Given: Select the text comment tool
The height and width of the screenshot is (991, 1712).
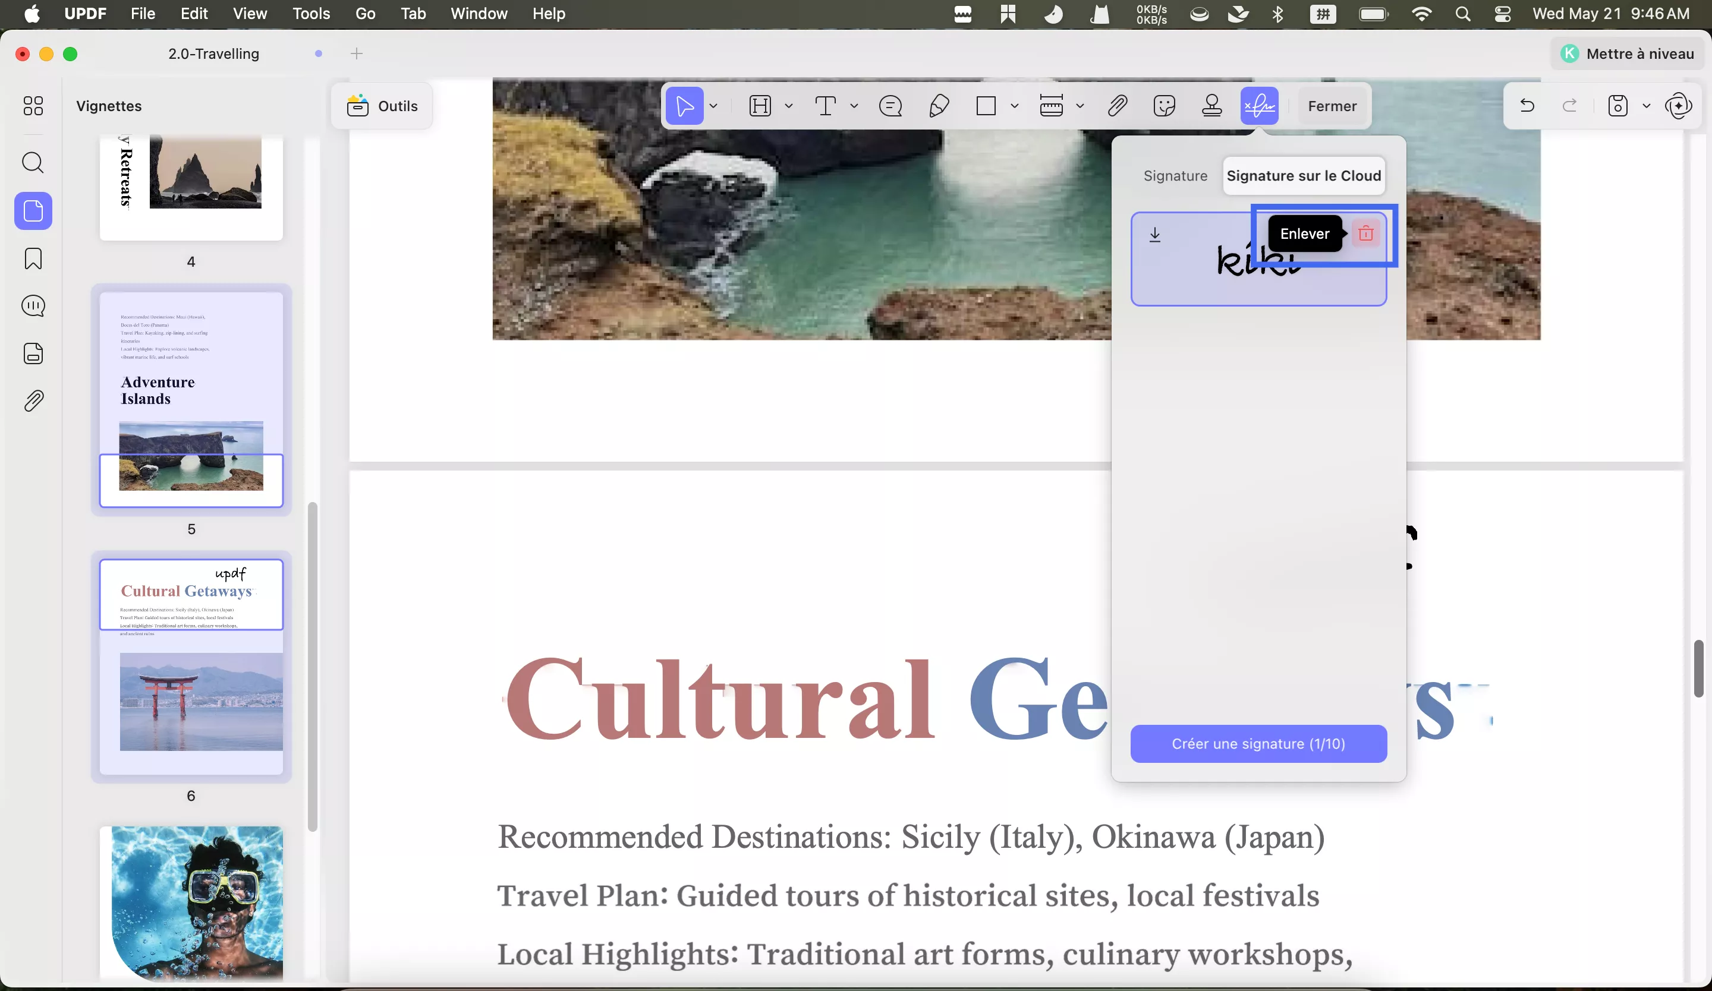Looking at the screenshot, I should [x=826, y=106].
